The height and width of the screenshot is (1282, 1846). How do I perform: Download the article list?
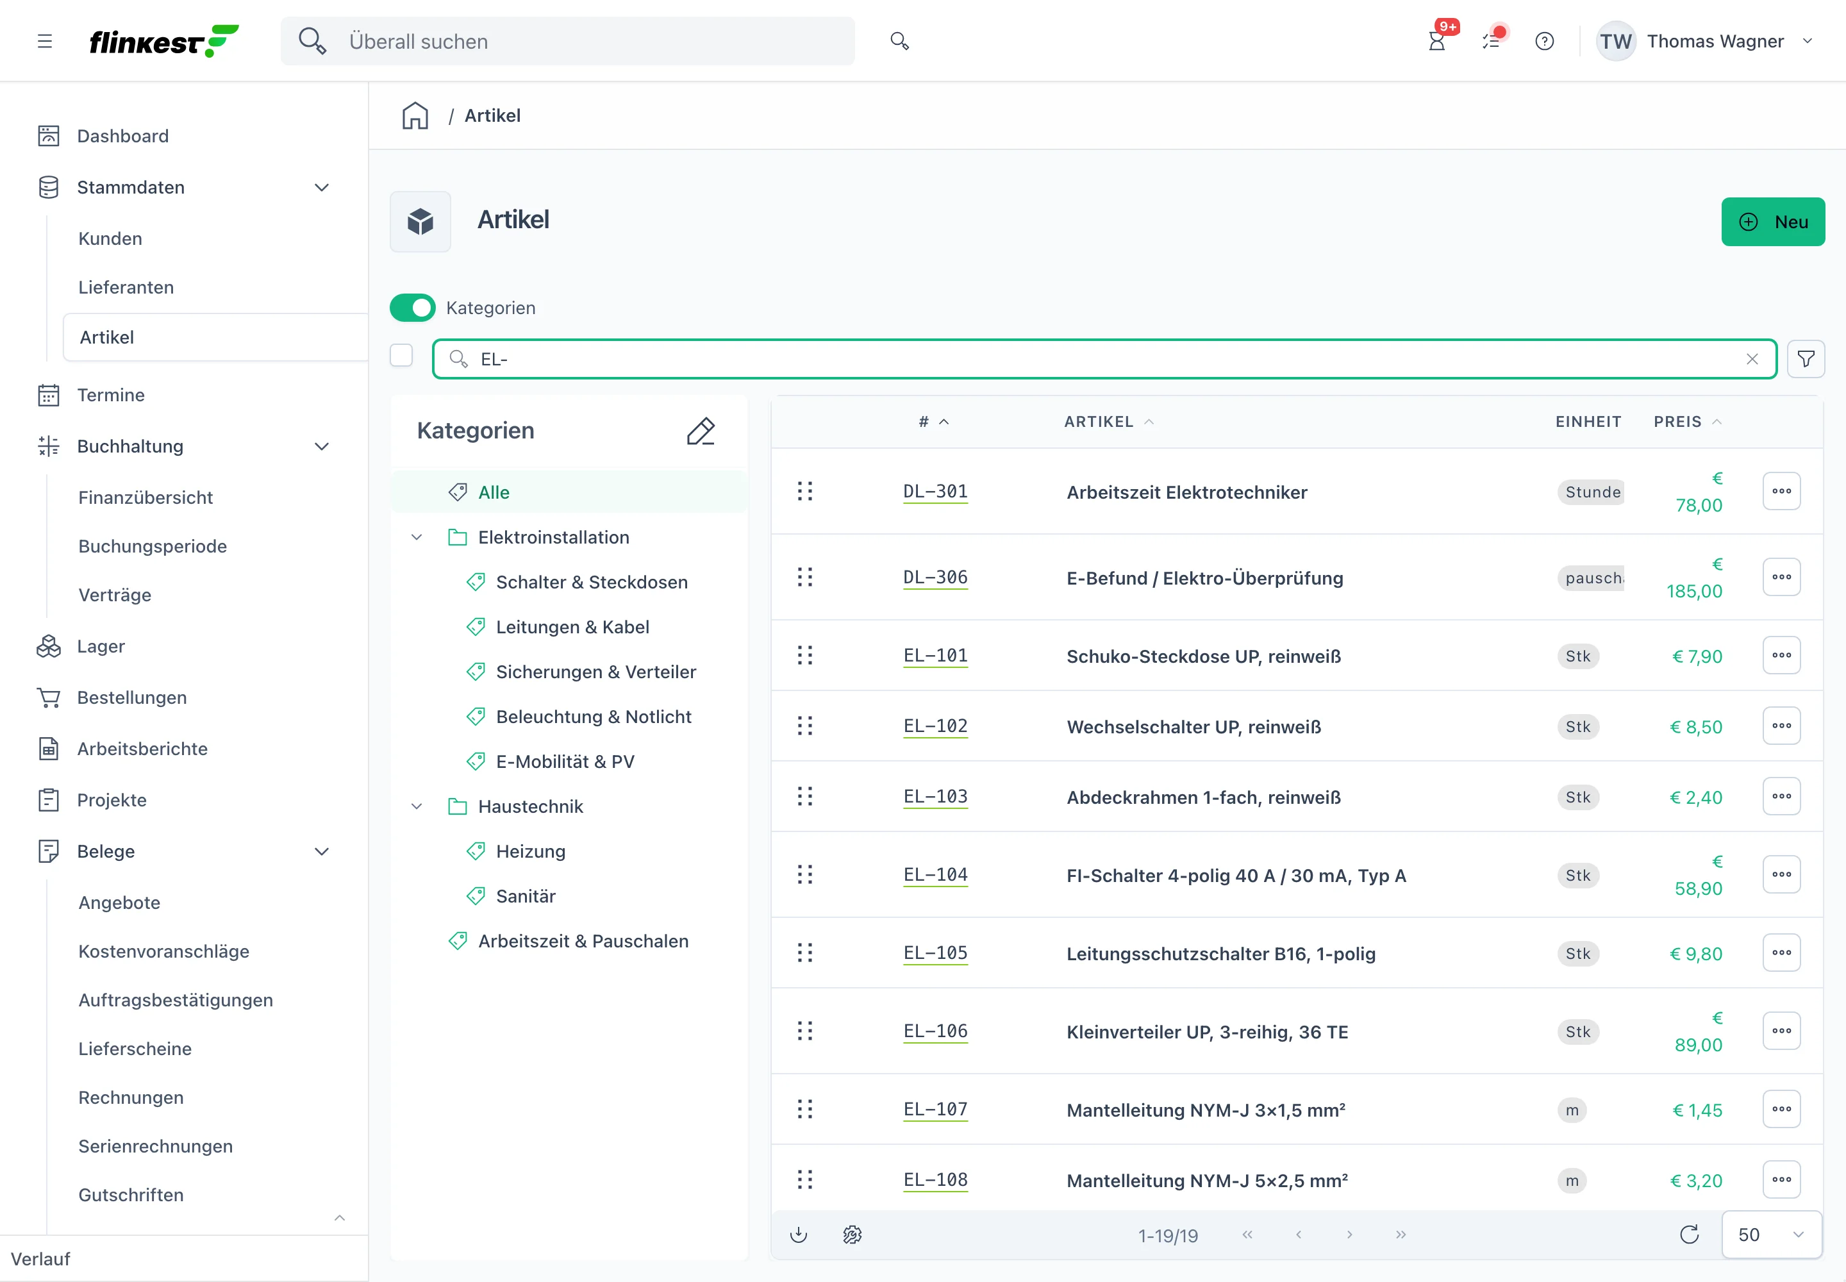coord(799,1235)
